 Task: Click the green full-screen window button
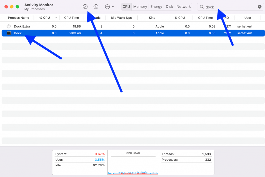click(x=17, y=7)
